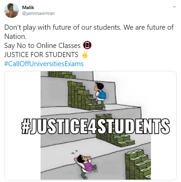Click the word 'Nation.' in the tweet
The height and width of the screenshot is (182, 181).
tap(16, 36)
